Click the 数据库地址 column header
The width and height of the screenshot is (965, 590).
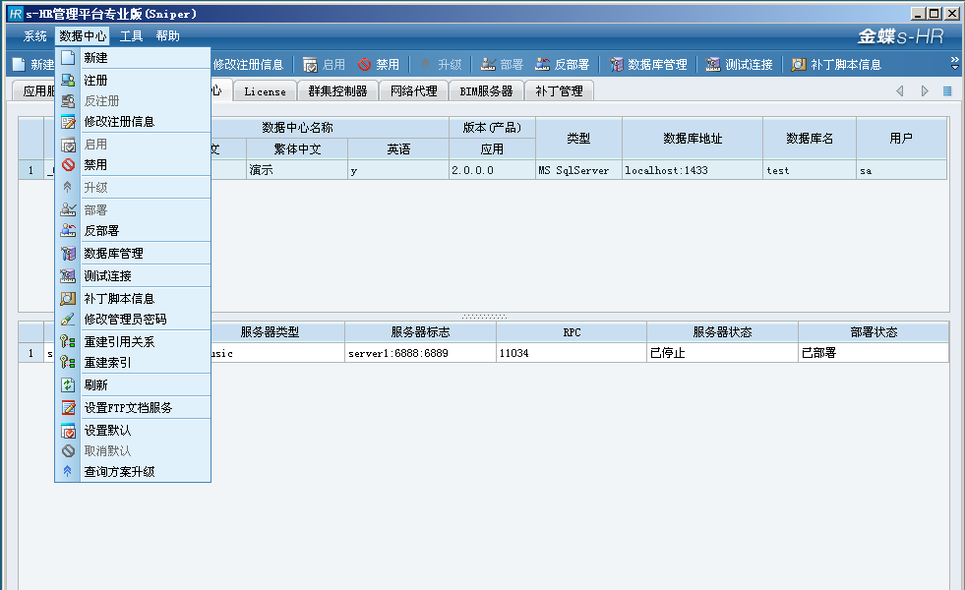click(693, 139)
